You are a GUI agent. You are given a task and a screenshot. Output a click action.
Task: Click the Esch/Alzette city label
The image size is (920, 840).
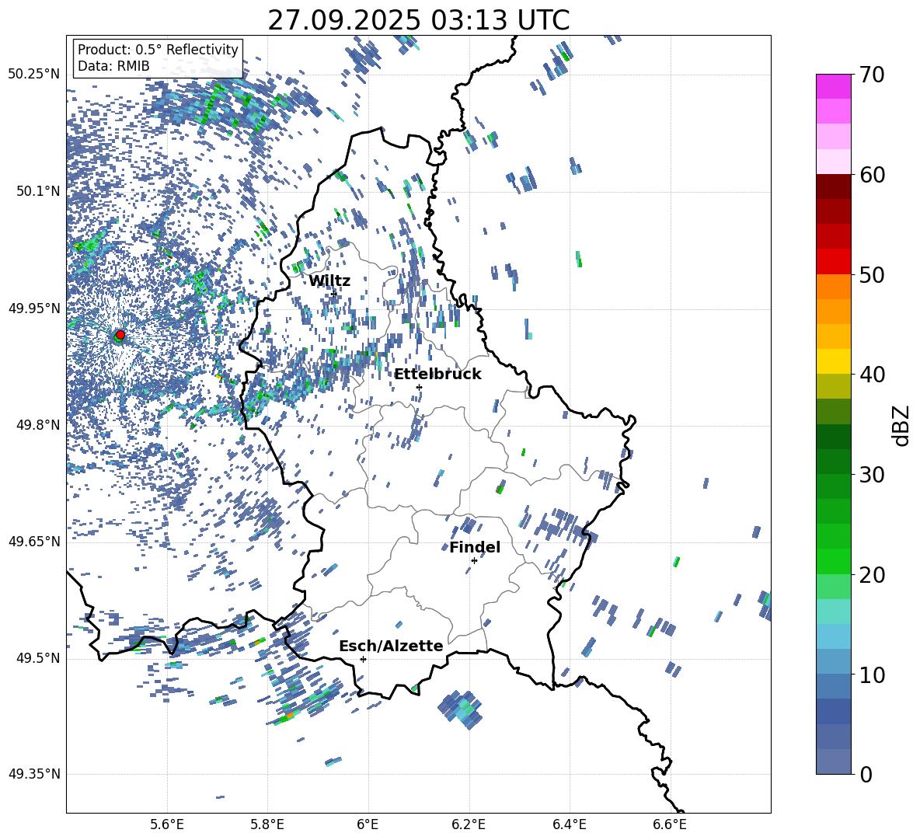[x=391, y=647]
